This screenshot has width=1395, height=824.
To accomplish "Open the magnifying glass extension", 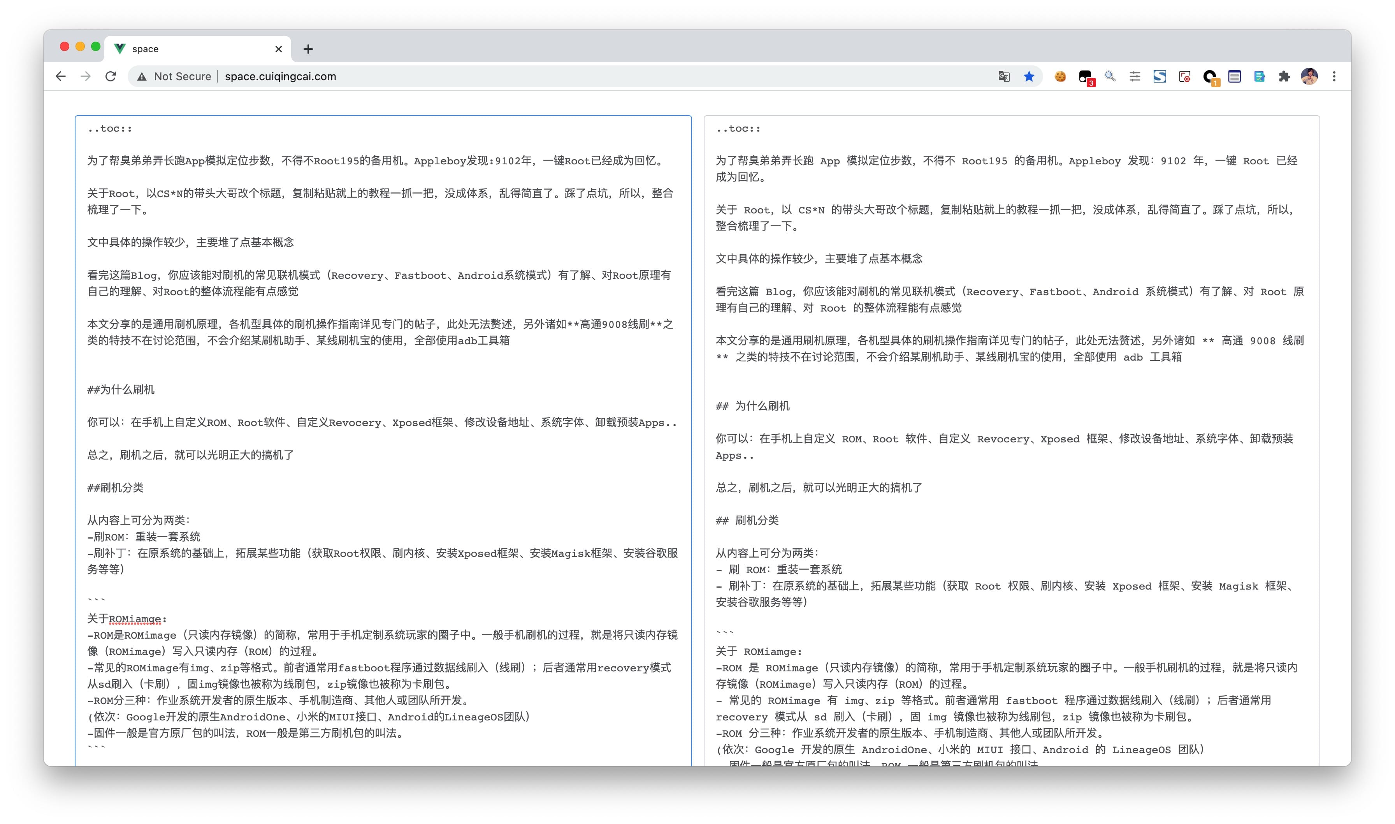I will [1110, 77].
